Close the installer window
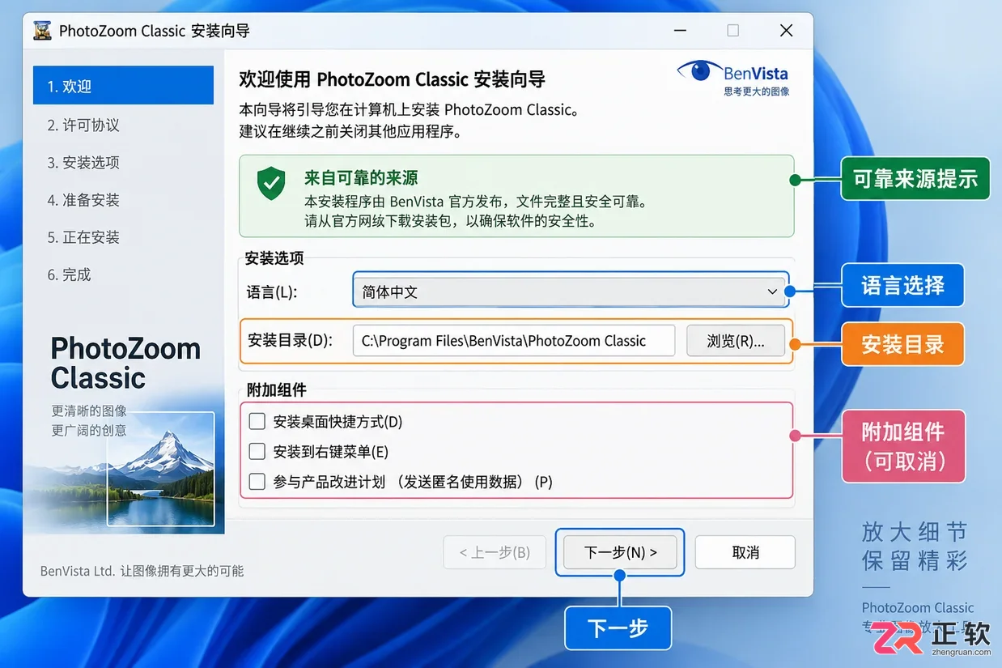Image resolution: width=1002 pixels, height=668 pixels. (x=786, y=31)
